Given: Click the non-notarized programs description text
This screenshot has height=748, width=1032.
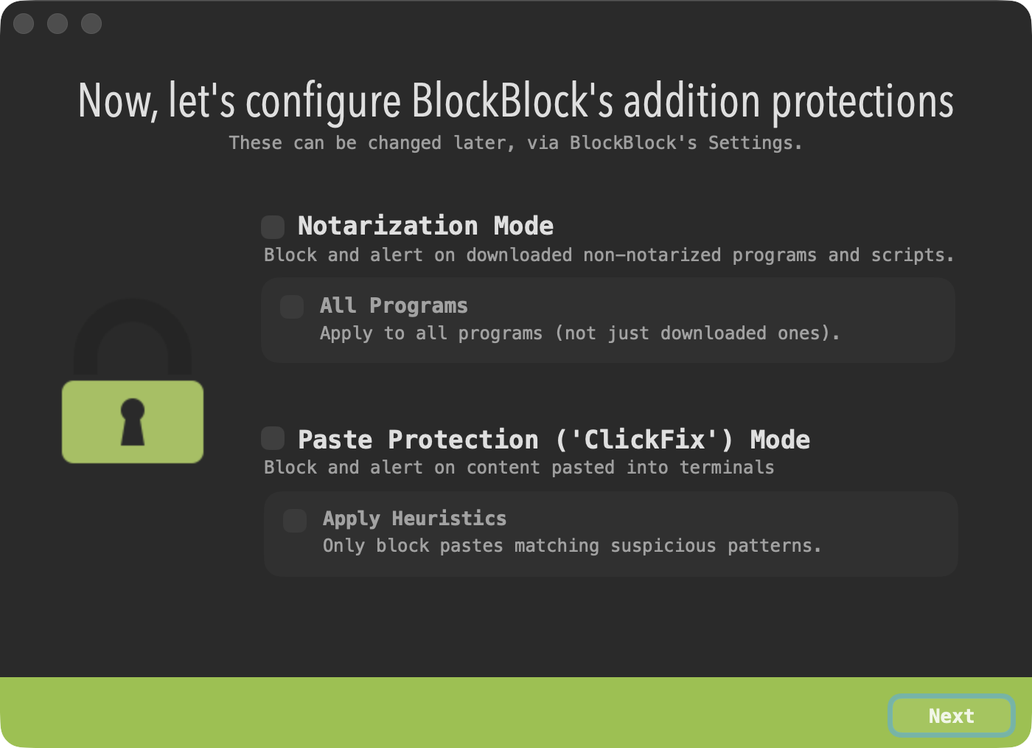Looking at the screenshot, I should click(609, 255).
